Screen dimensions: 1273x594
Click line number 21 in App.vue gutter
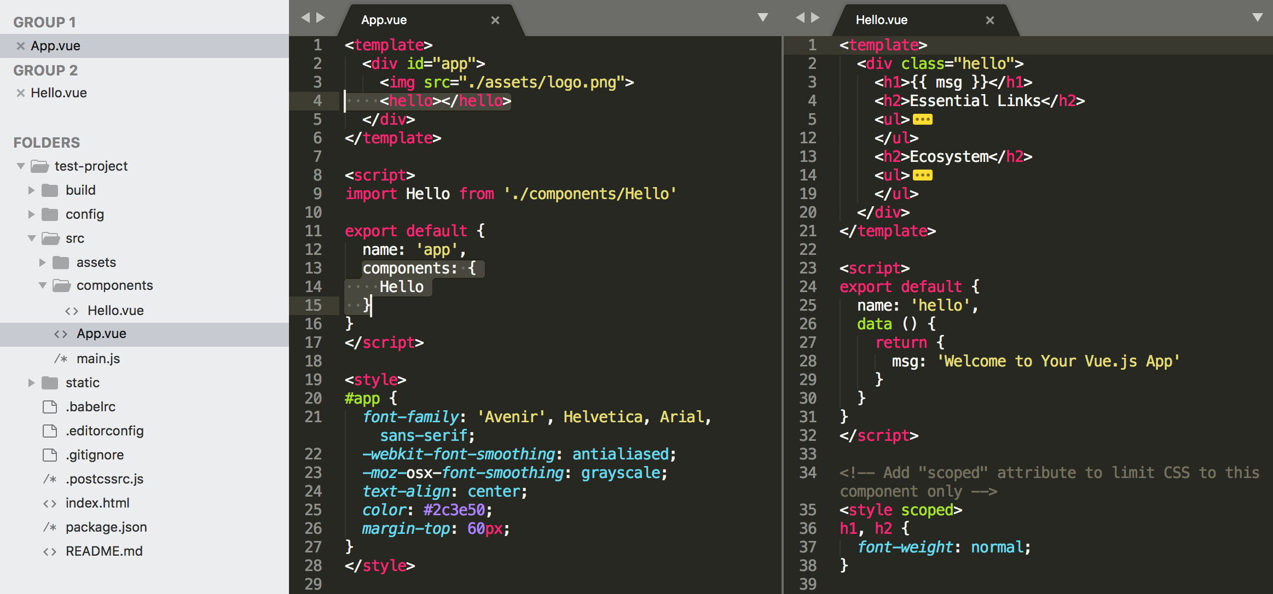tap(313, 417)
